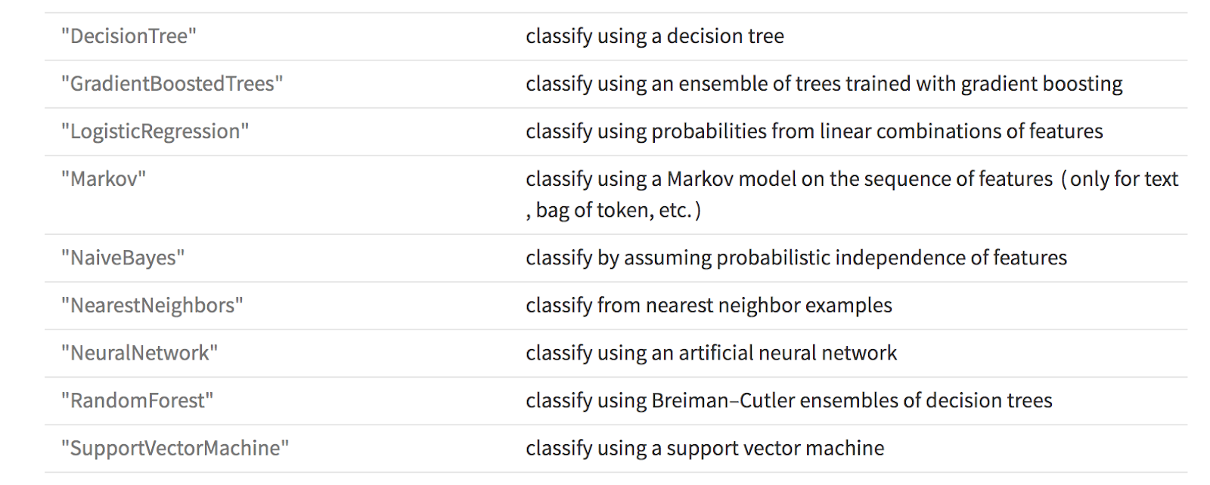Click the description "classify using a decision tree"
The image size is (1210, 485).
click(655, 36)
